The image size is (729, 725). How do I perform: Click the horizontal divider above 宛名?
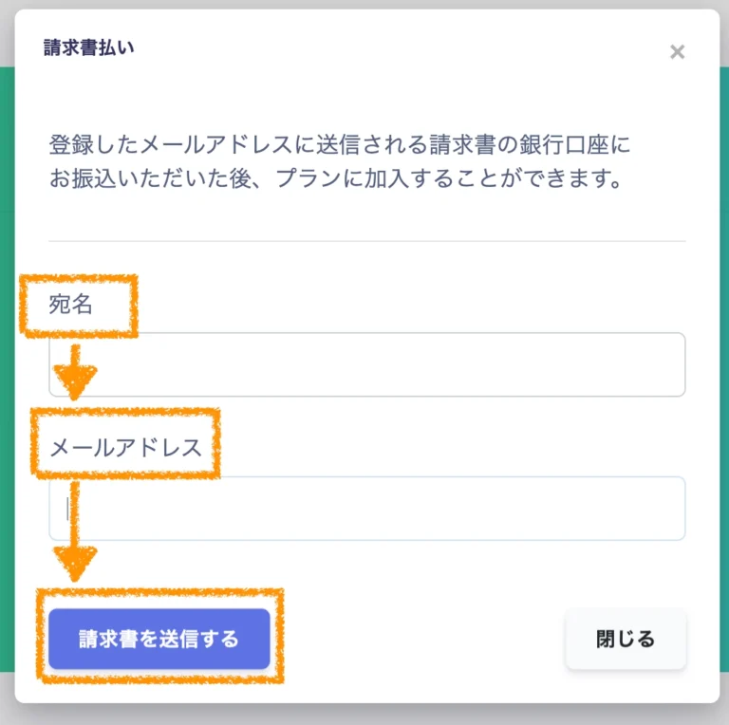click(x=366, y=241)
